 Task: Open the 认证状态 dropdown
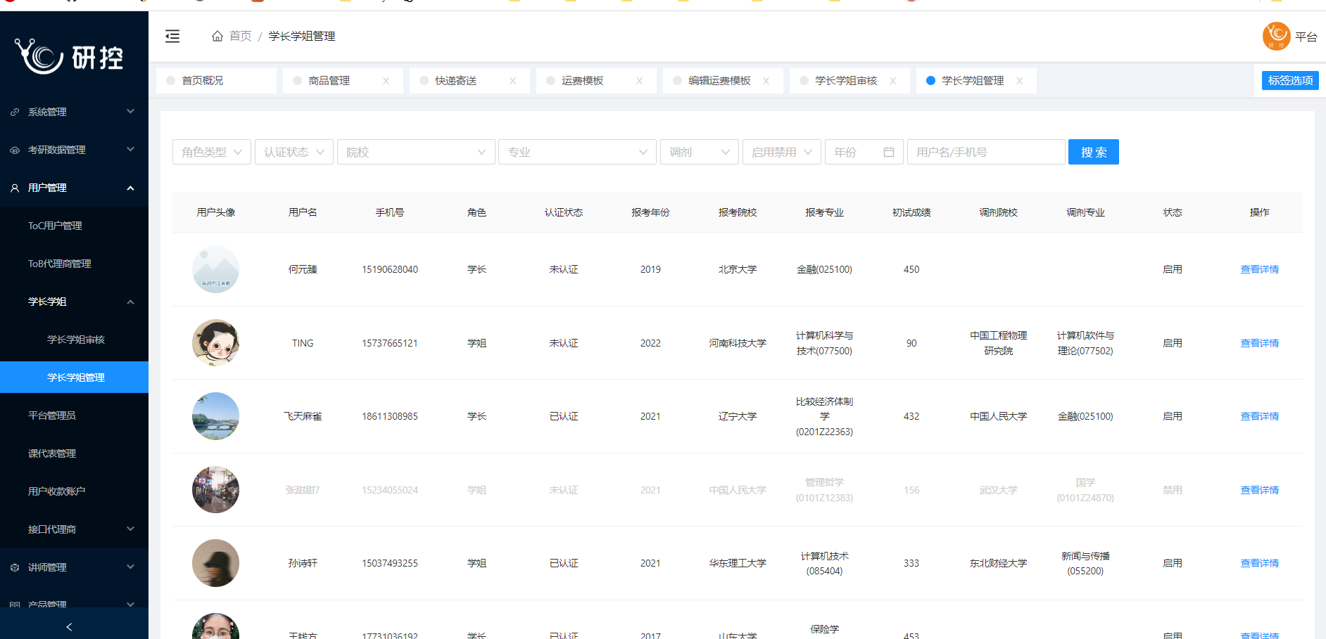click(293, 152)
